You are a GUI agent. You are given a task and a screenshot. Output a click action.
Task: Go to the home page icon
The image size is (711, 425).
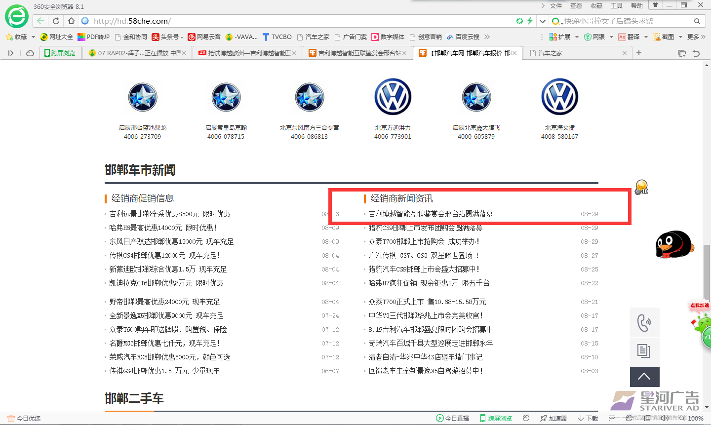pos(71,21)
